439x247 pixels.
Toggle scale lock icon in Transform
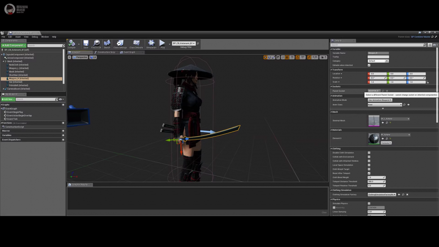427,82
